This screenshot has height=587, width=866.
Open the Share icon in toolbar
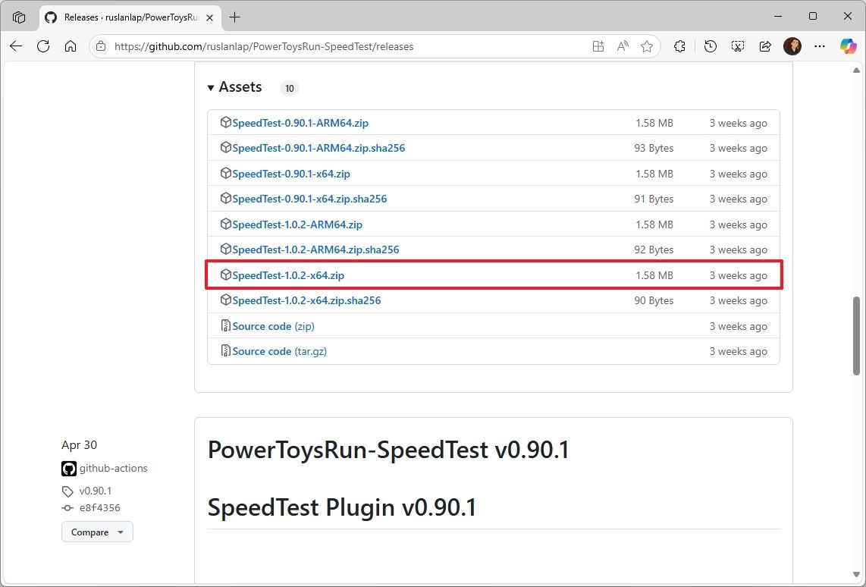[x=764, y=46]
